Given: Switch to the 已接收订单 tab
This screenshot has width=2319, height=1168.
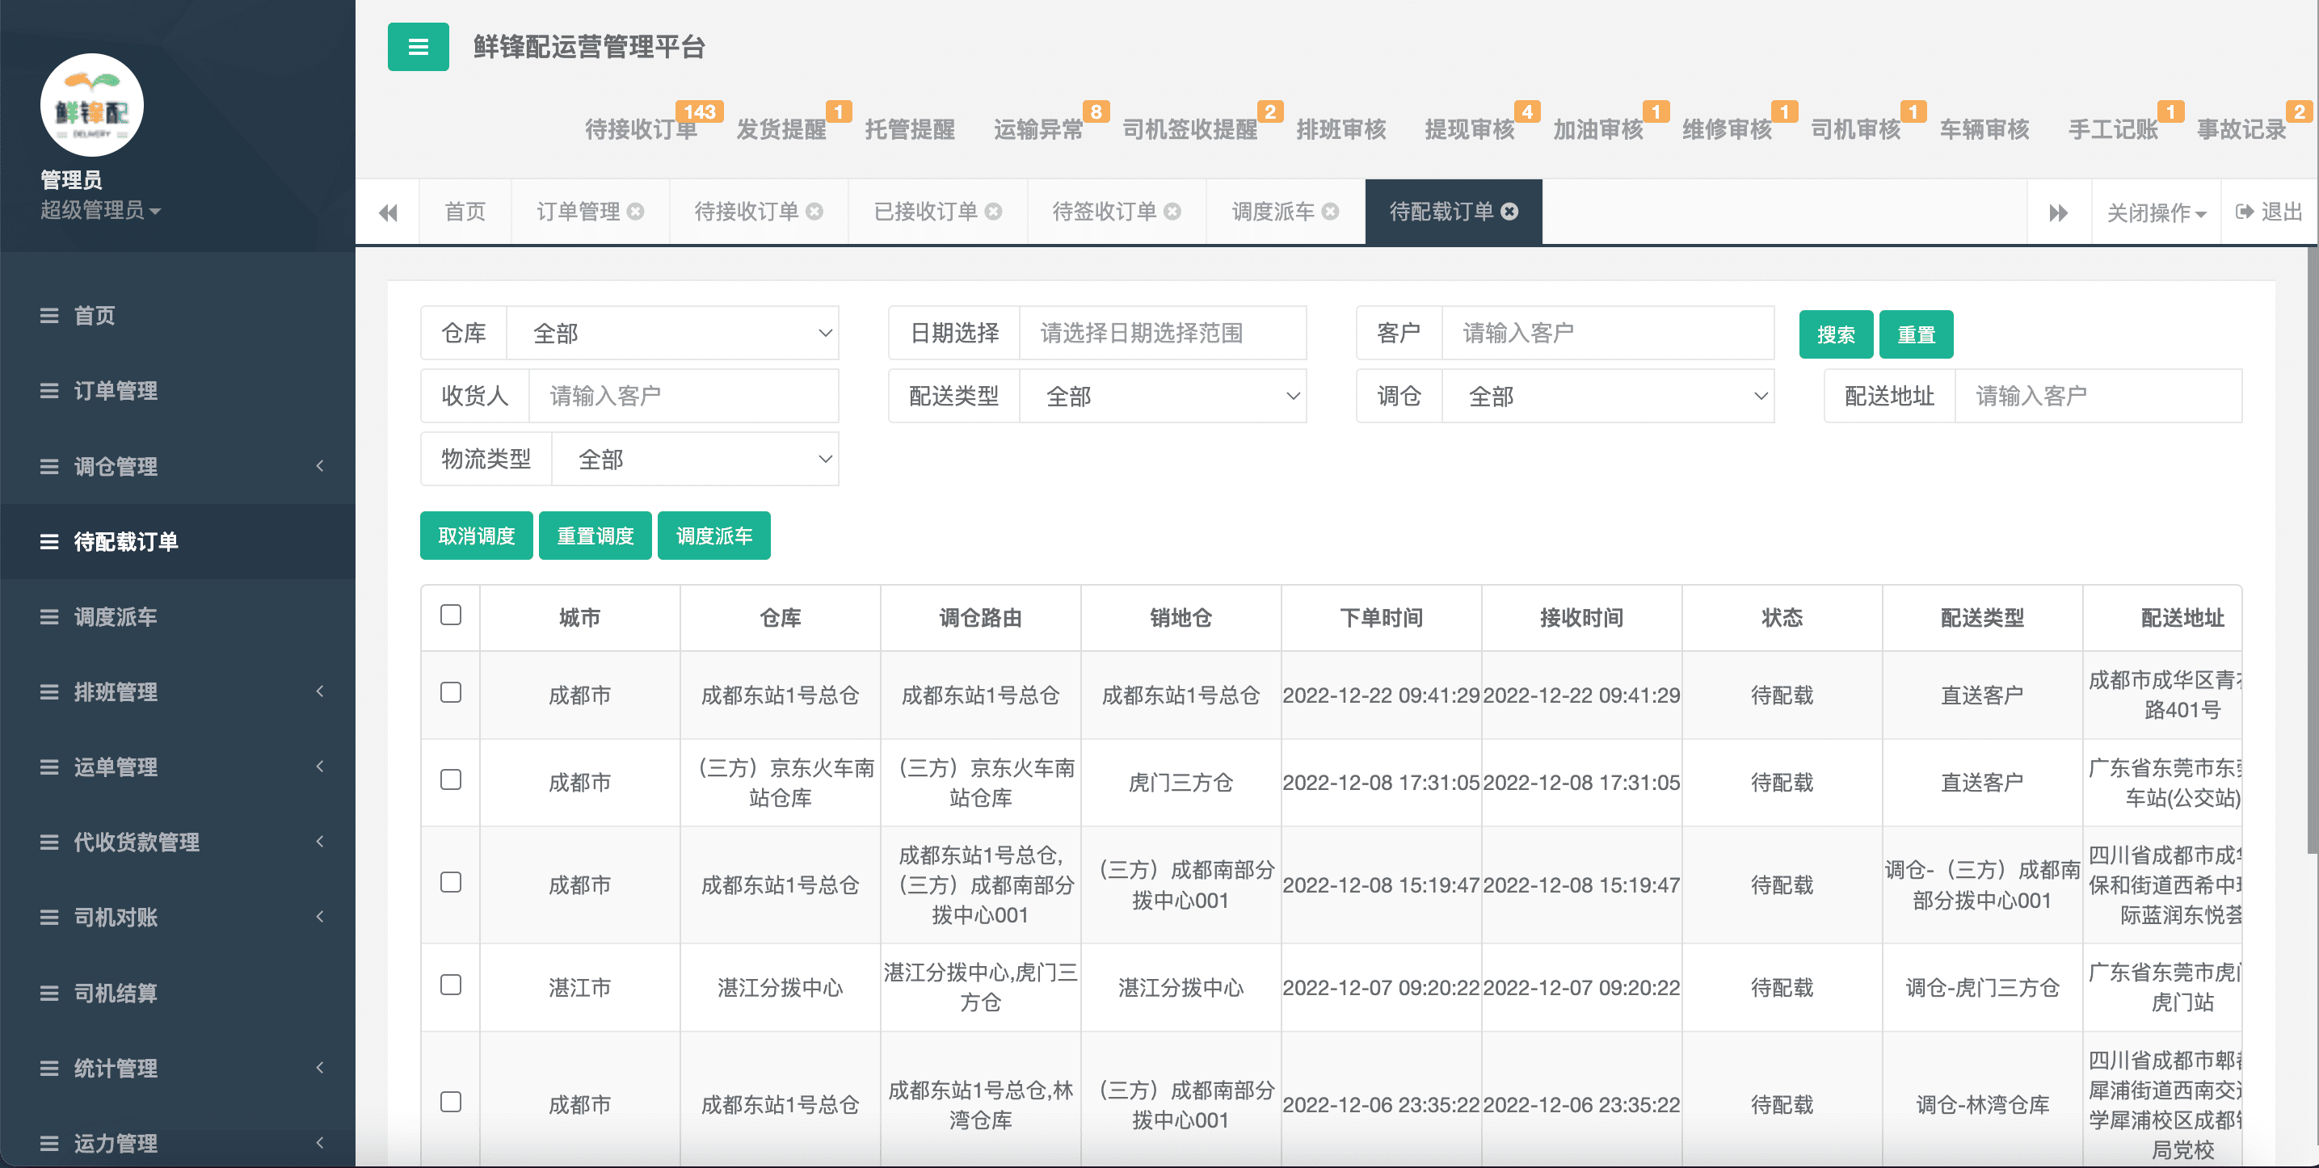Looking at the screenshot, I should [x=925, y=212].
